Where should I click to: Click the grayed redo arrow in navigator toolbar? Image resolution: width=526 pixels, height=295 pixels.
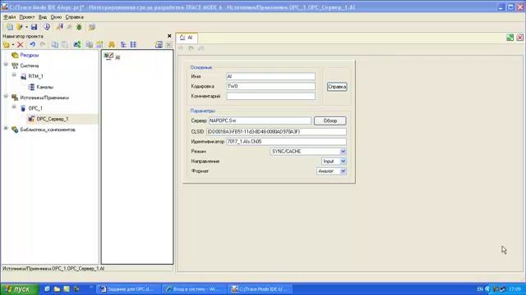43,44
